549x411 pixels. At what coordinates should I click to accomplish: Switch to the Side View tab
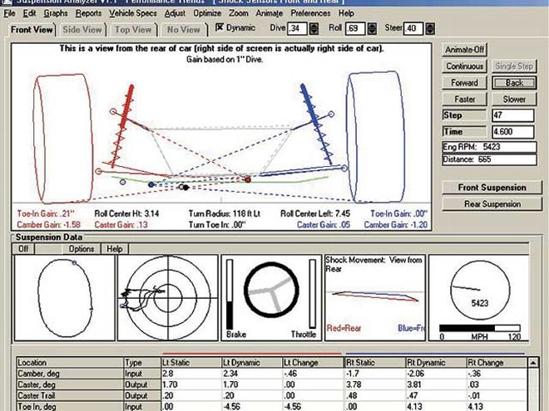pyautogui.click(x=82, y=30)
